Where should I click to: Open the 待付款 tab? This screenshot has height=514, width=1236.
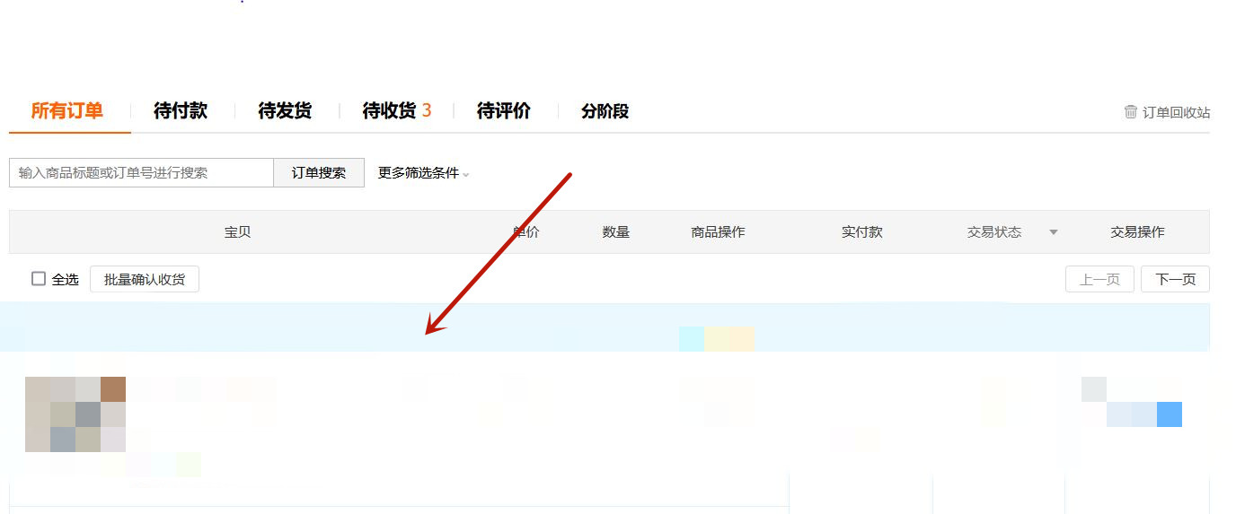(181, 111)
